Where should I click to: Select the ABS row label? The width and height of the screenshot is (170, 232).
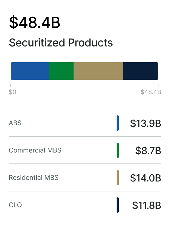click(15, 123)
